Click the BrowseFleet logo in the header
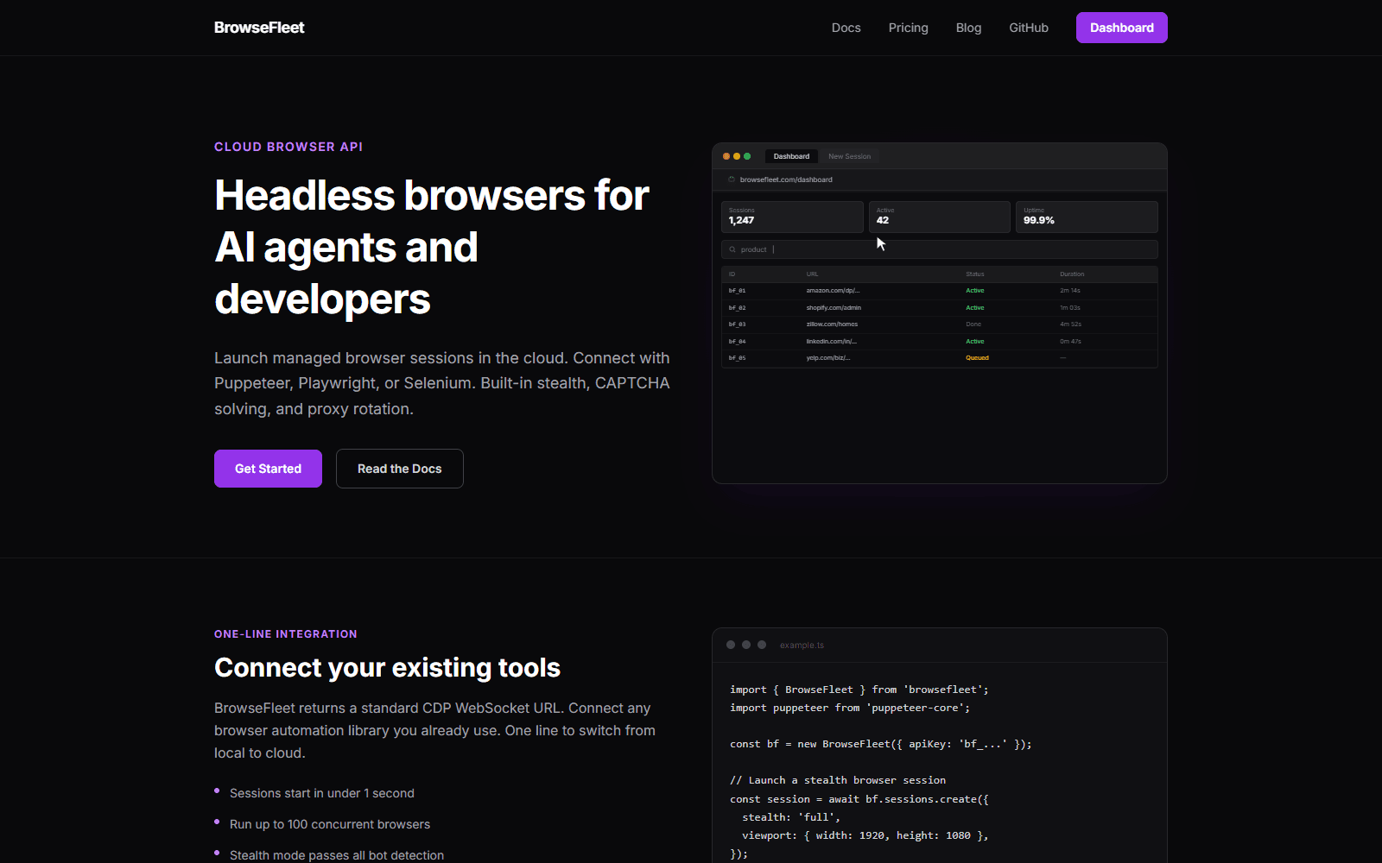1382x863 pixels. tap(259, 27)
